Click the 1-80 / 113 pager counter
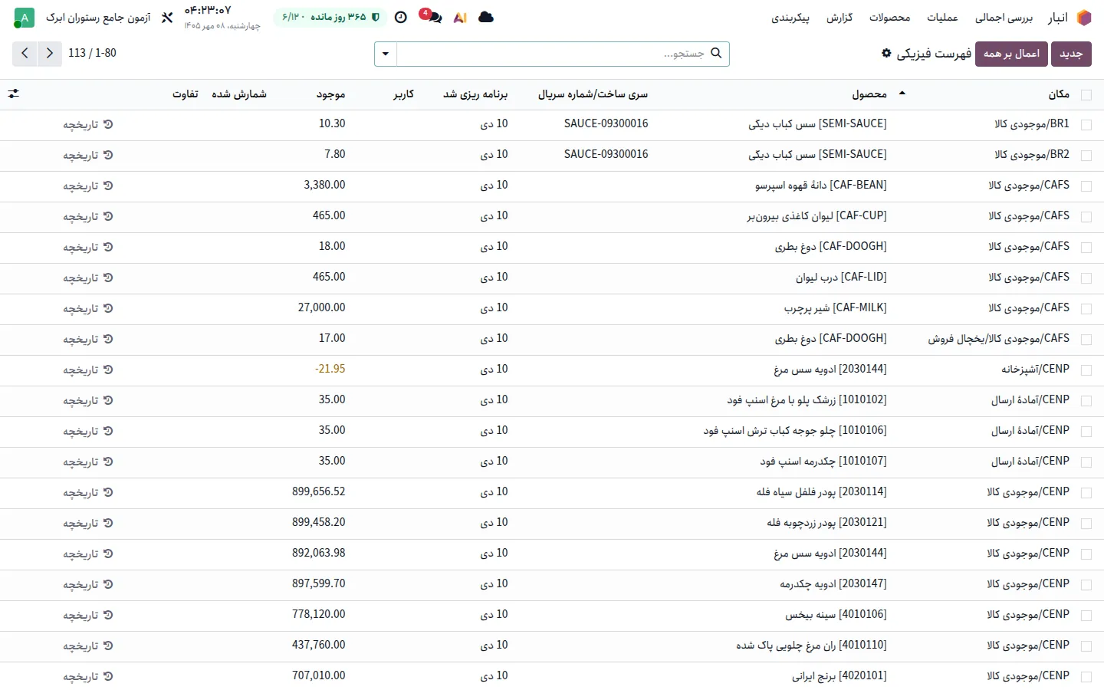 pyautogui.click(x=92, y=53)
